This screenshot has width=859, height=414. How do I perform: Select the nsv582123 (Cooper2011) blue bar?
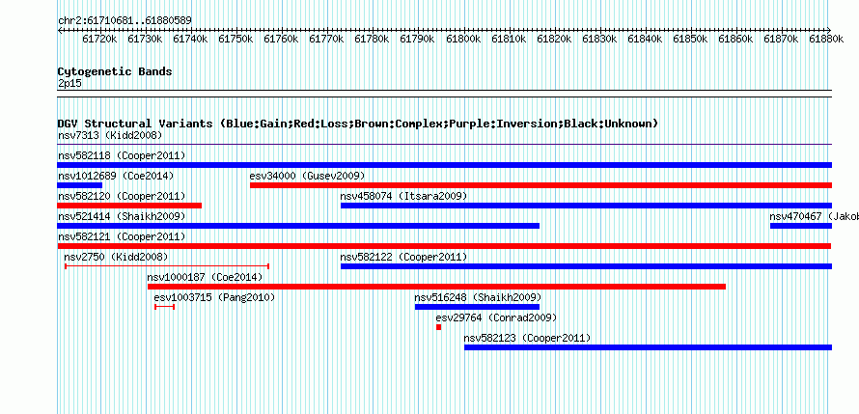(x=648, y=347)
